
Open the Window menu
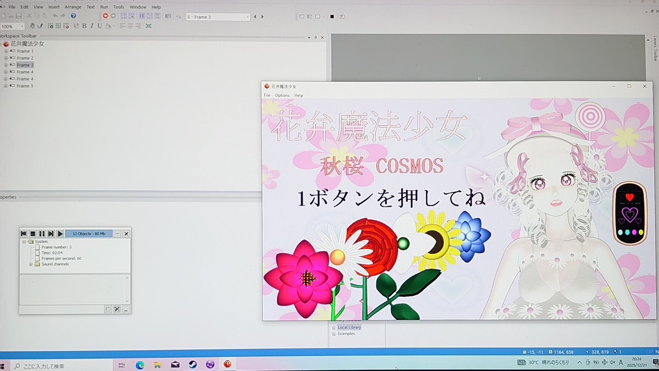point(138,7)
